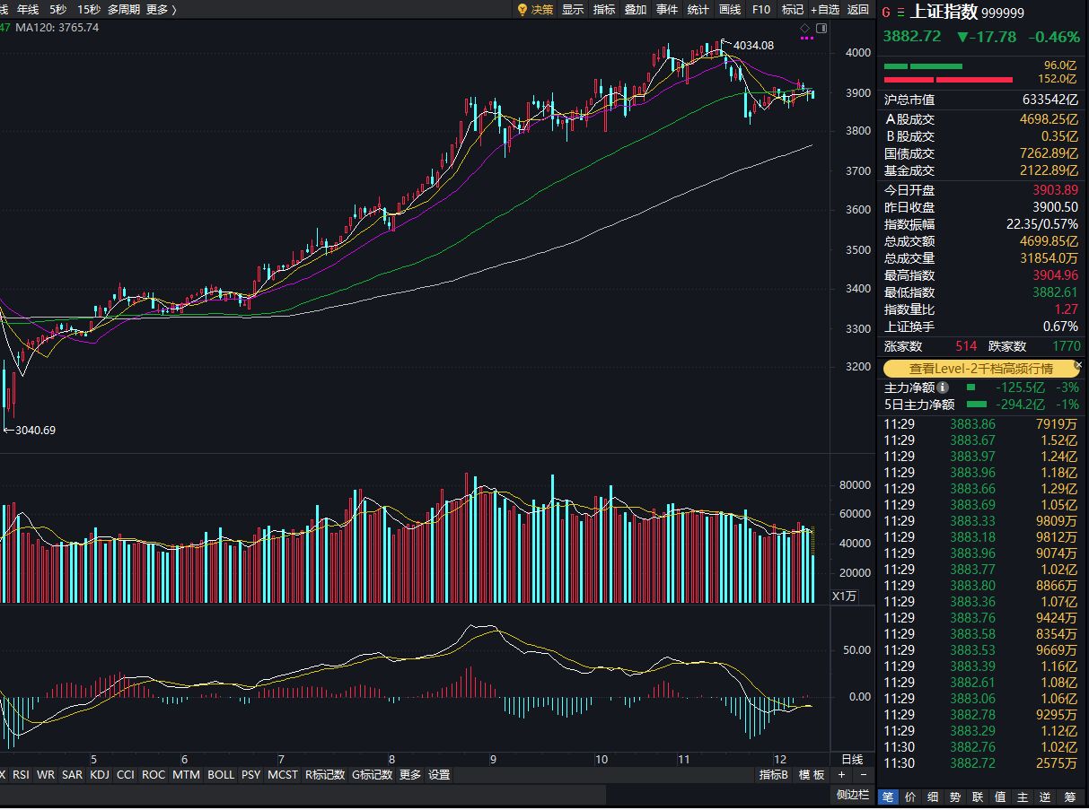Close the Level-2 promotion banner

click(1079, 366)
